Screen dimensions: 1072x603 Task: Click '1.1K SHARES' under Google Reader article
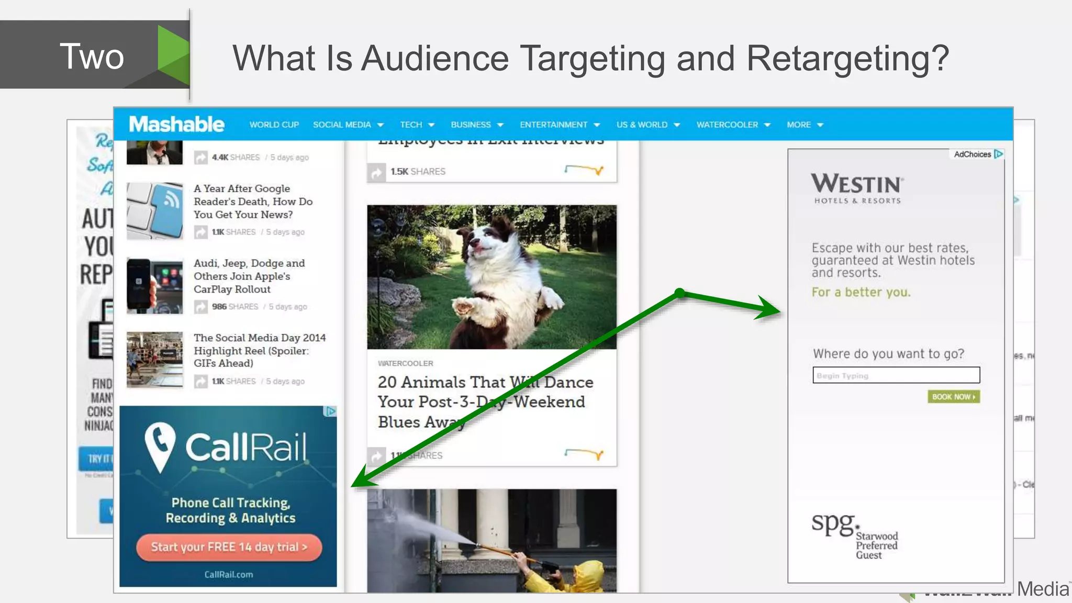click(233, 232)
